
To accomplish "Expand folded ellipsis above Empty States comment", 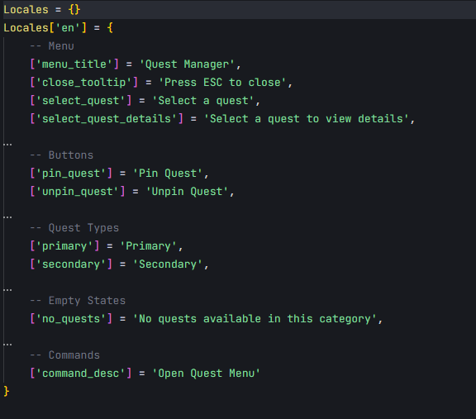I will click(7, 290).
